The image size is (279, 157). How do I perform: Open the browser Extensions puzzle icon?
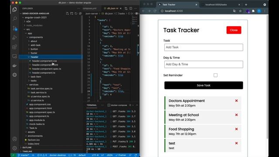(253, 11)
